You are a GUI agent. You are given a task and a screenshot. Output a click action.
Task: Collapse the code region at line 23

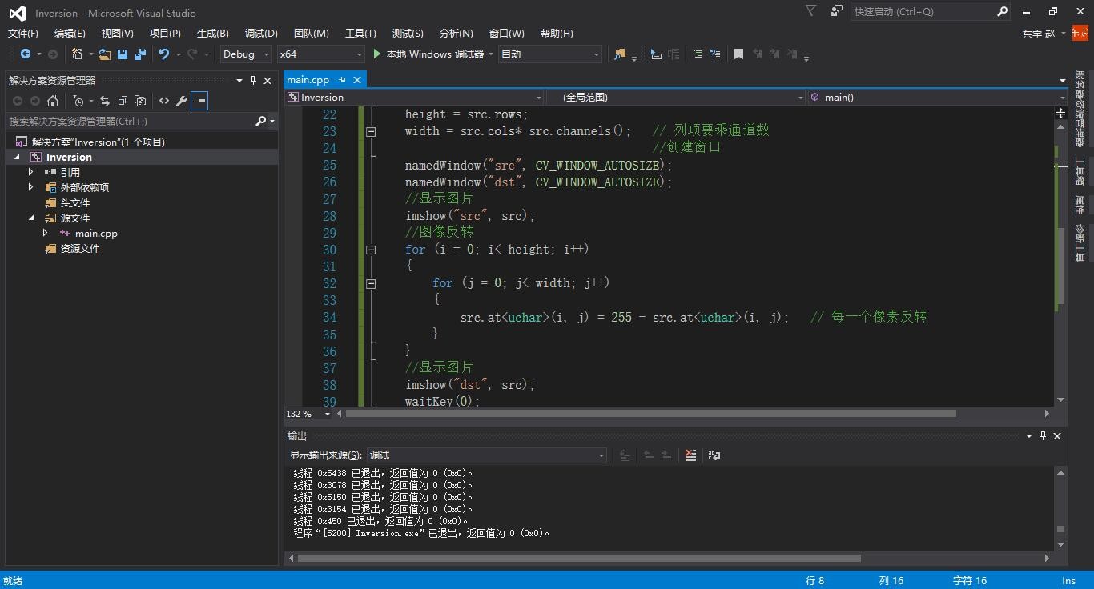371,131
